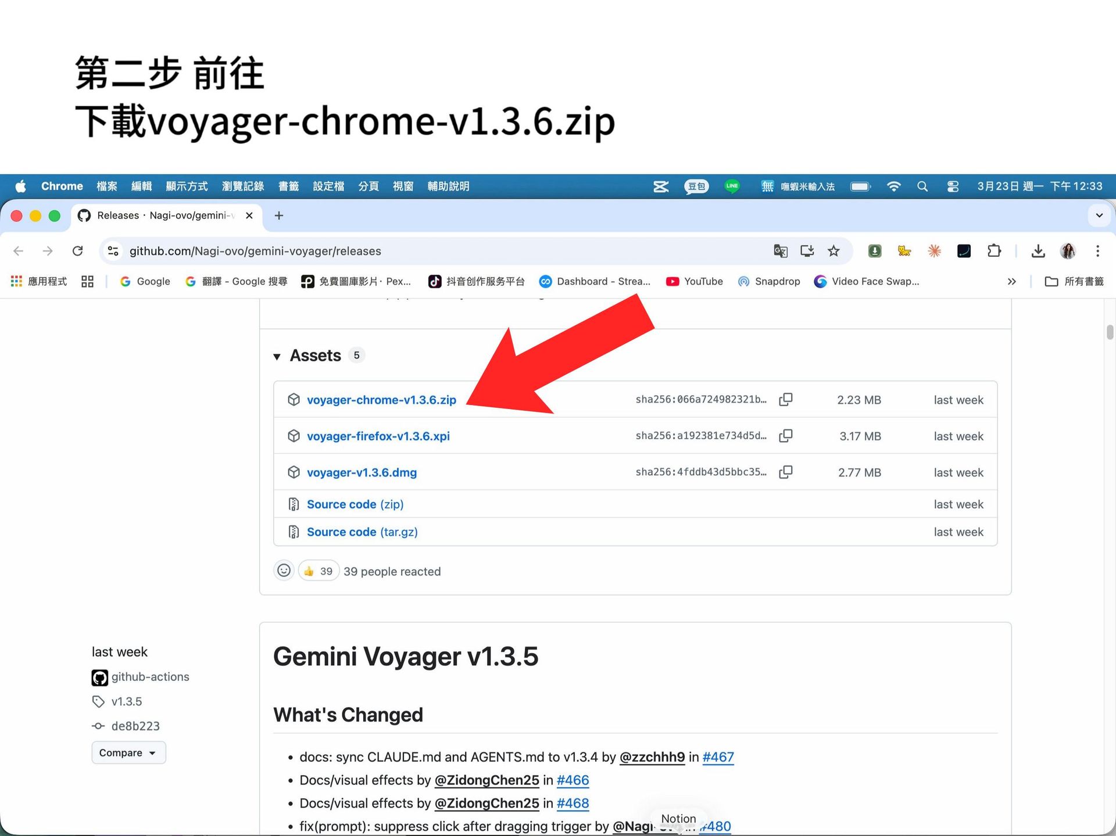This screenshot has width=1116, height=836.
Task: Open the tab search dropdown arrow
Action: [1099, 216]
